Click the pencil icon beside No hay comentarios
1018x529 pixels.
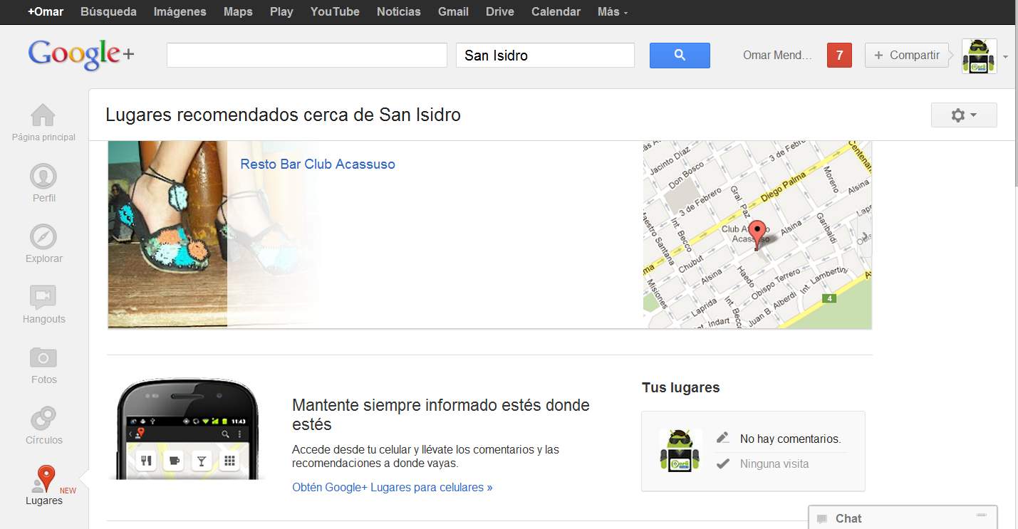coord(723,438)
